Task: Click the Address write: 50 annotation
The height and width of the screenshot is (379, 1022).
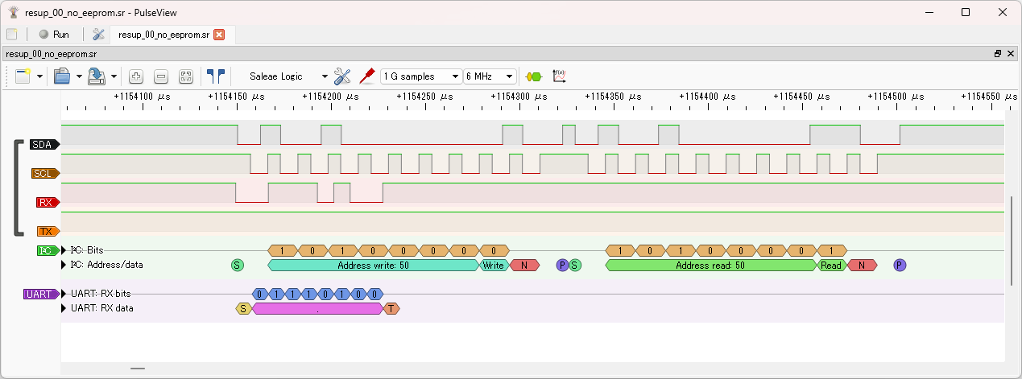Action: click(374, 265)
